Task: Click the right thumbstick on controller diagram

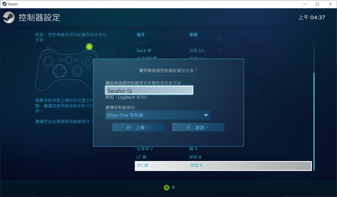Action: coord(77,71)
